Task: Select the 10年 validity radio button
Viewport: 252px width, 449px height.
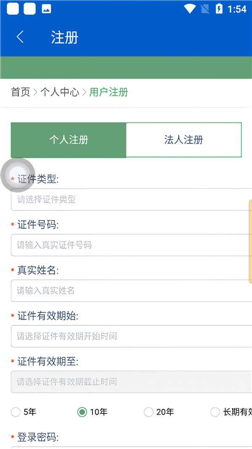Action: point(82,412)
